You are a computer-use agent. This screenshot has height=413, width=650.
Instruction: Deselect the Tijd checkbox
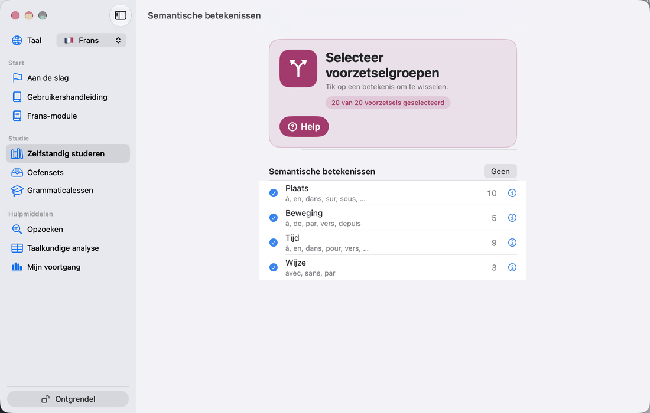[x=274, y=242]
